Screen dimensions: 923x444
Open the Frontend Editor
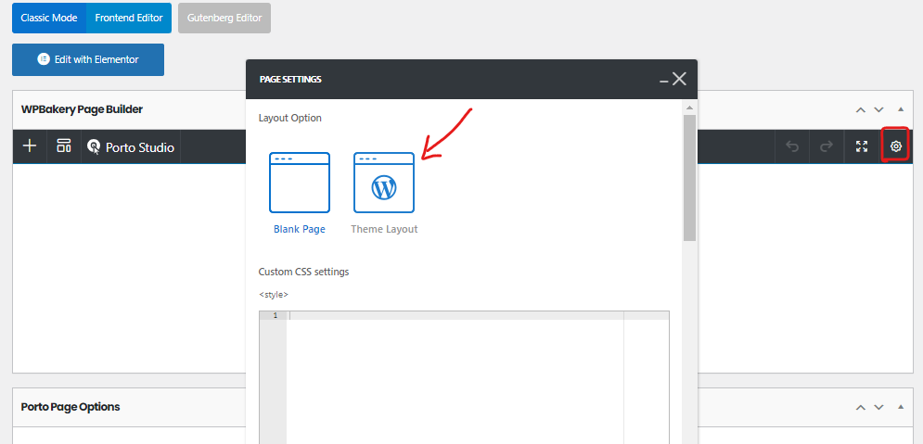(129, 18)
